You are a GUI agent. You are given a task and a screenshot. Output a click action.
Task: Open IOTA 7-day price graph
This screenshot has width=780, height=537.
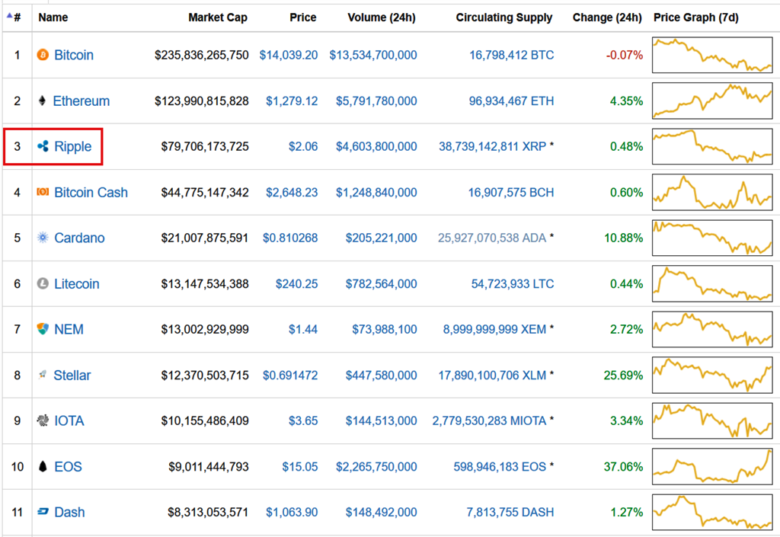click(712, 421)
